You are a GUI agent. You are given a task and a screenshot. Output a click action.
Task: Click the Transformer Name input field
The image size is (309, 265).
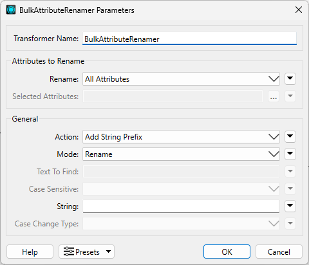point(189,39)
